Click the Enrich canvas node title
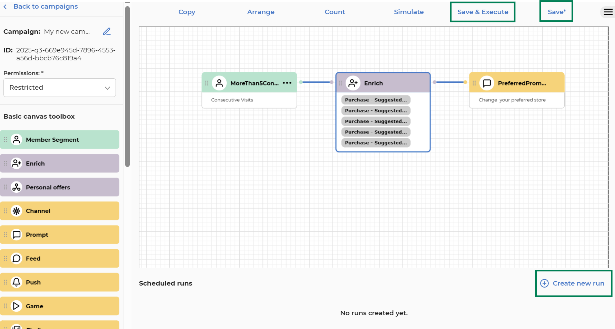Image resolution: width=615 pixels, height=329 pixels. [374, 83]
